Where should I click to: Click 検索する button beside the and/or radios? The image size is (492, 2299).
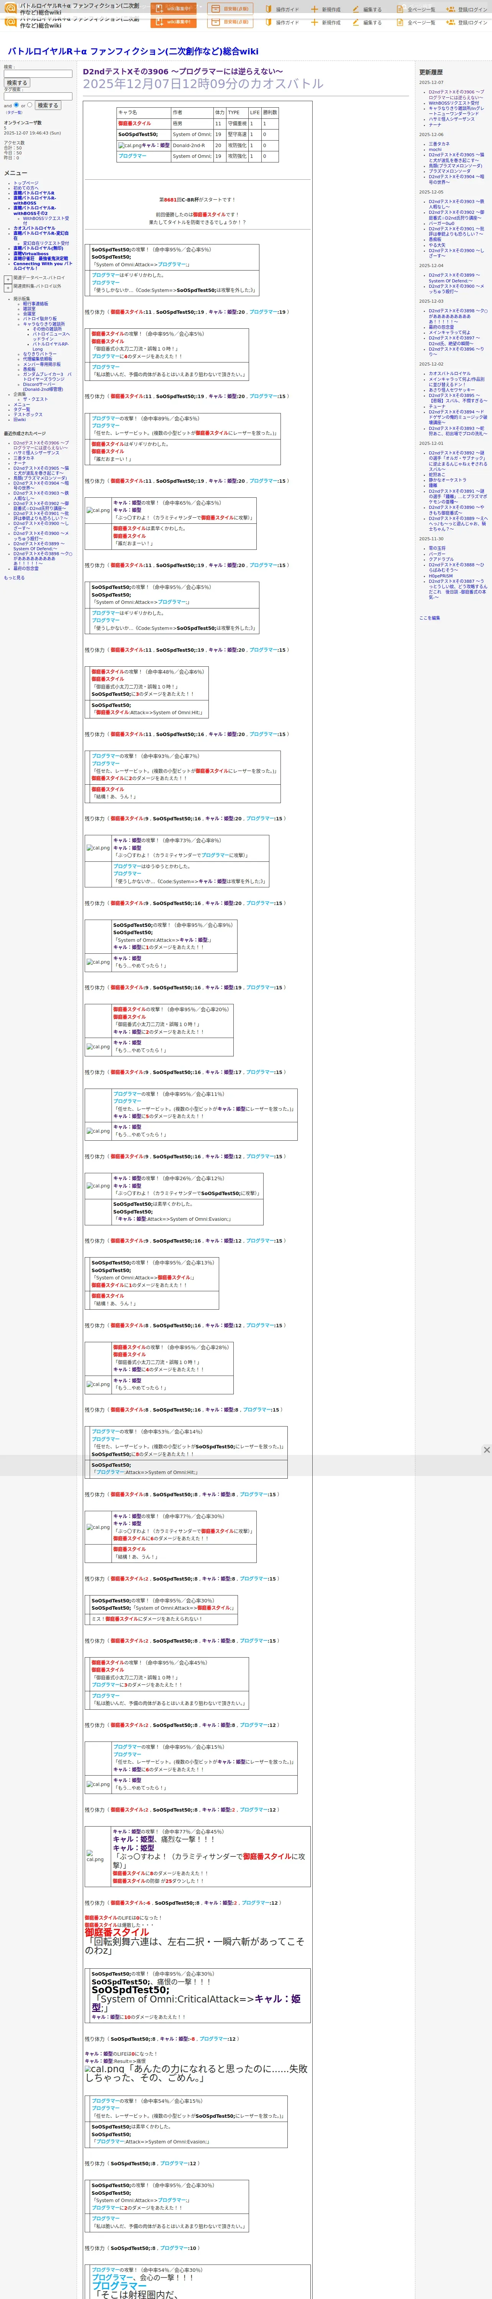(x=48, y=105)
